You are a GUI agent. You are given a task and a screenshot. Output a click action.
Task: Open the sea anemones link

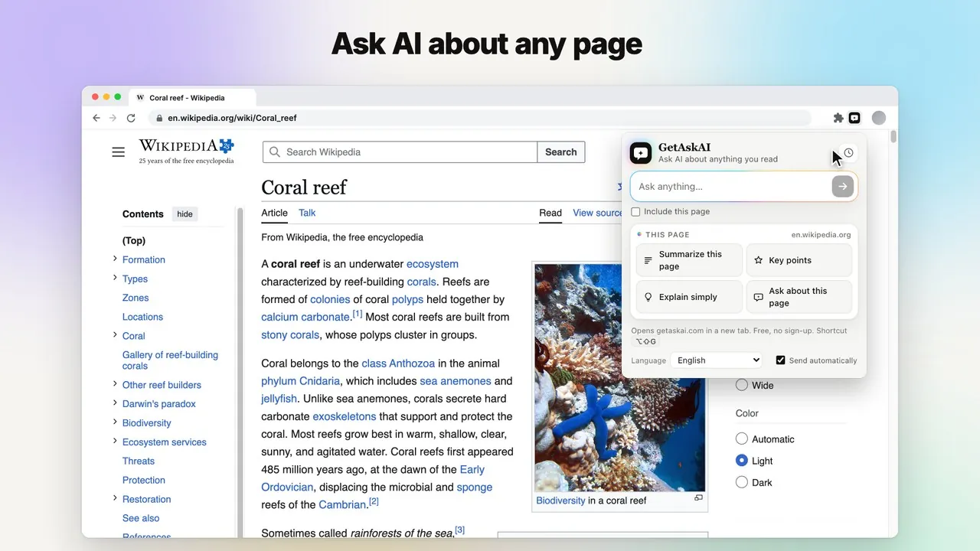(x=455, y=381)
